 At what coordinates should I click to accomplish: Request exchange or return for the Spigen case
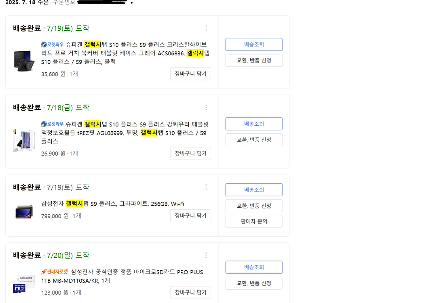(254, 61)
